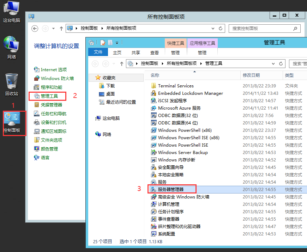Screen dimensions: 307x252
Task: Open Windows 防火墙 in control panel
Action: click(x=54, y=78)
